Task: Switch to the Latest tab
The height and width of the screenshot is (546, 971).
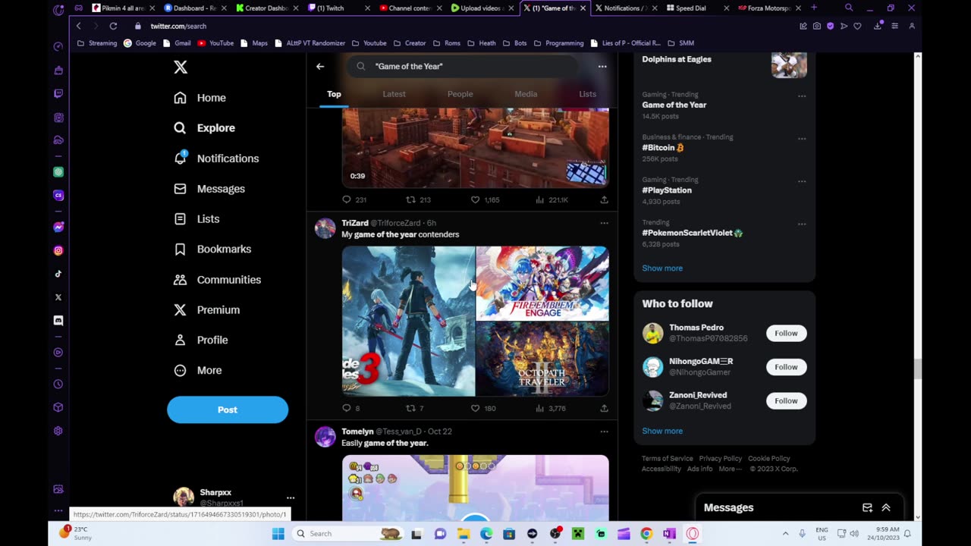Action: [x=394, y=94]
